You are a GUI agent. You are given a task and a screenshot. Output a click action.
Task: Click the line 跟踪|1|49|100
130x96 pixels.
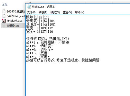[x=38, y=17]
